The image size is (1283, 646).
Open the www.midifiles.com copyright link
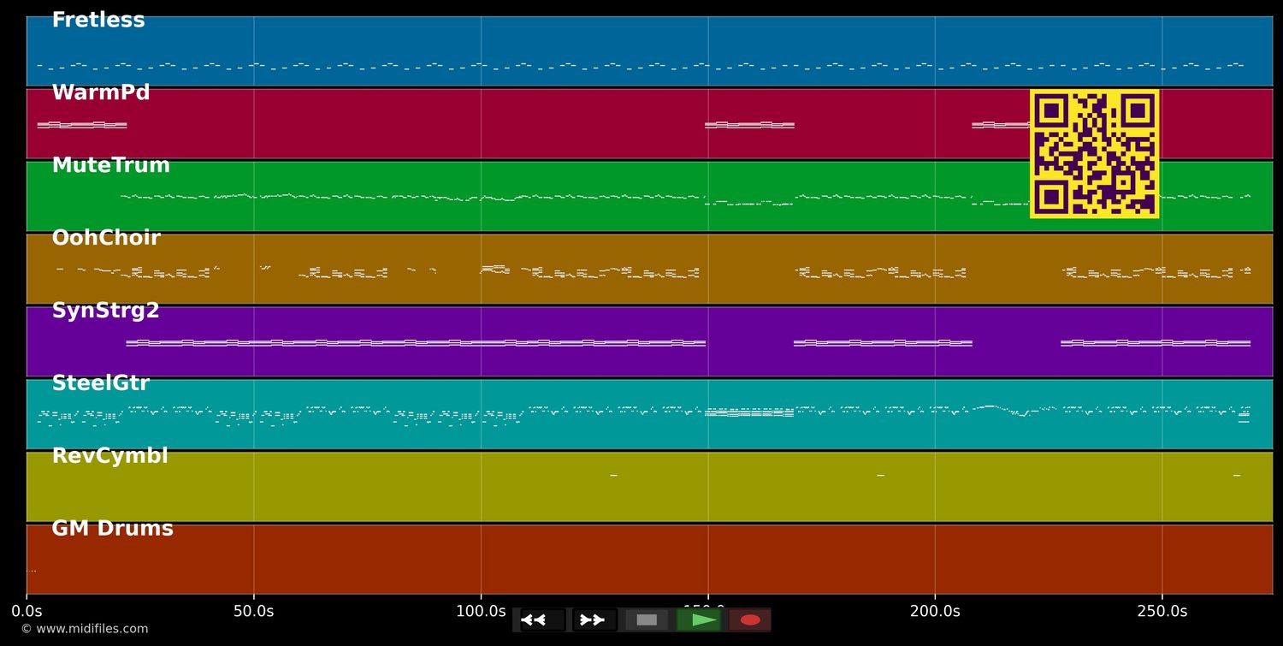coord(85,629)
